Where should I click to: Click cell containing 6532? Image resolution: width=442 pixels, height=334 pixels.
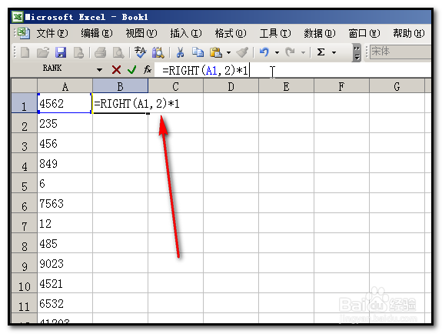[x=65, y=303]
